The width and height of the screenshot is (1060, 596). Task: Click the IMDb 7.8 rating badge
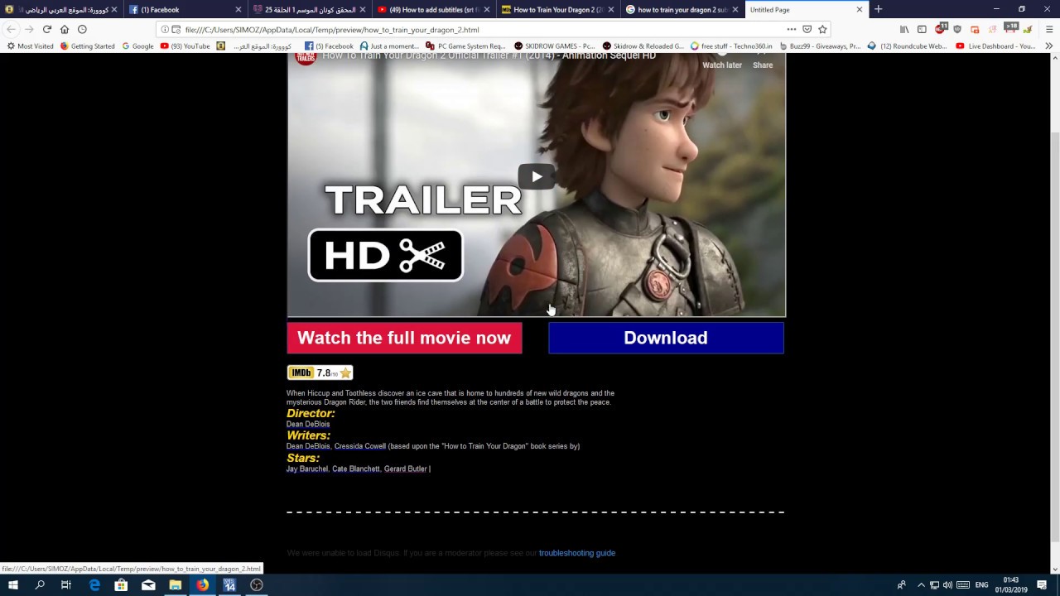tap(320, 372)
